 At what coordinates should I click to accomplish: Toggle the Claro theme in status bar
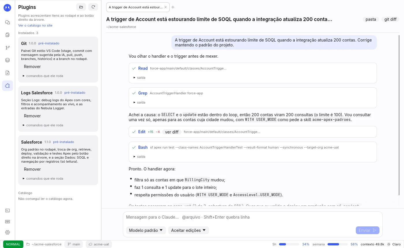click(394, 244)
